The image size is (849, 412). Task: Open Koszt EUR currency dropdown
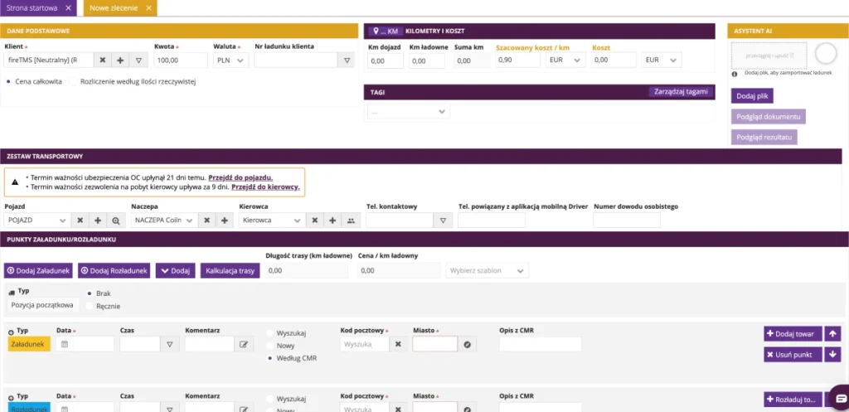tap(661, 60)
